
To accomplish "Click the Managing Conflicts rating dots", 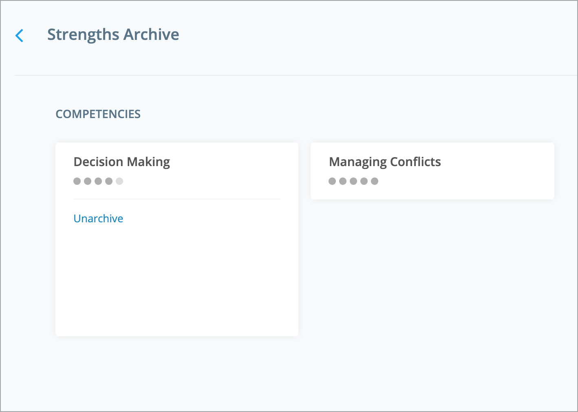I will (x=353, y=181).
